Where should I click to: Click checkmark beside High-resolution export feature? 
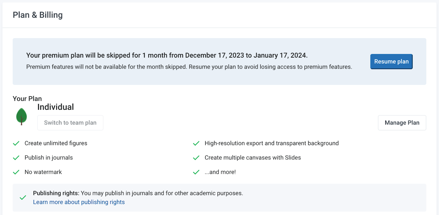(196, 143)
